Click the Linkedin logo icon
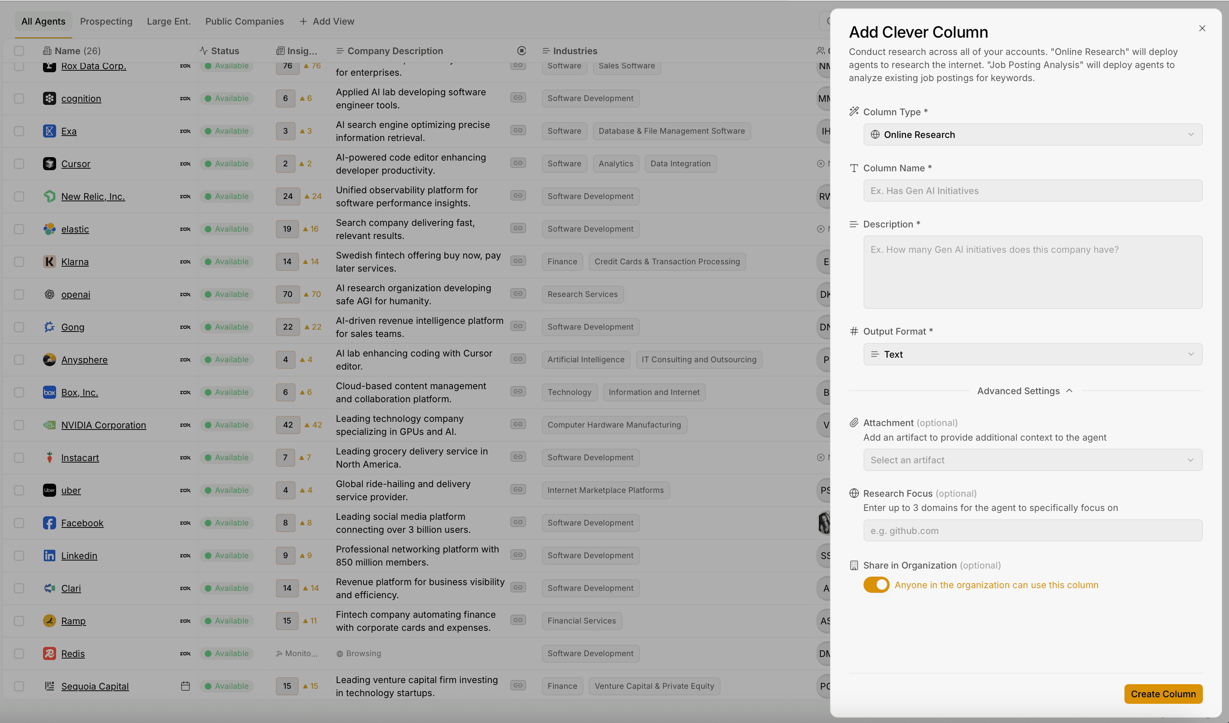 (x=49, y=556)
